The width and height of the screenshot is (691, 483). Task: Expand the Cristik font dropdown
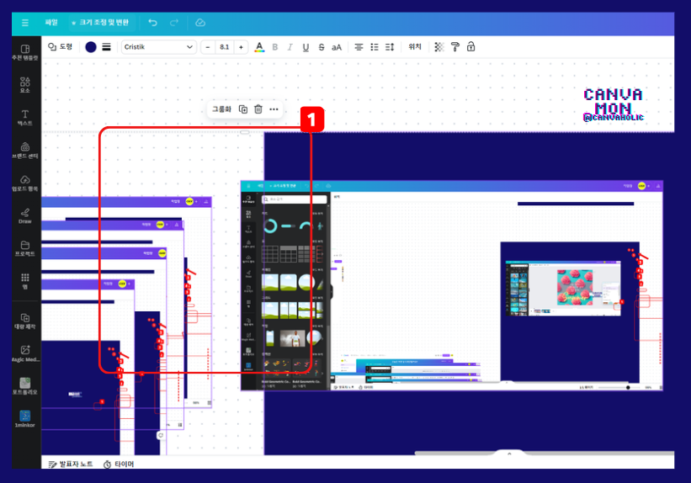point(158,47)
